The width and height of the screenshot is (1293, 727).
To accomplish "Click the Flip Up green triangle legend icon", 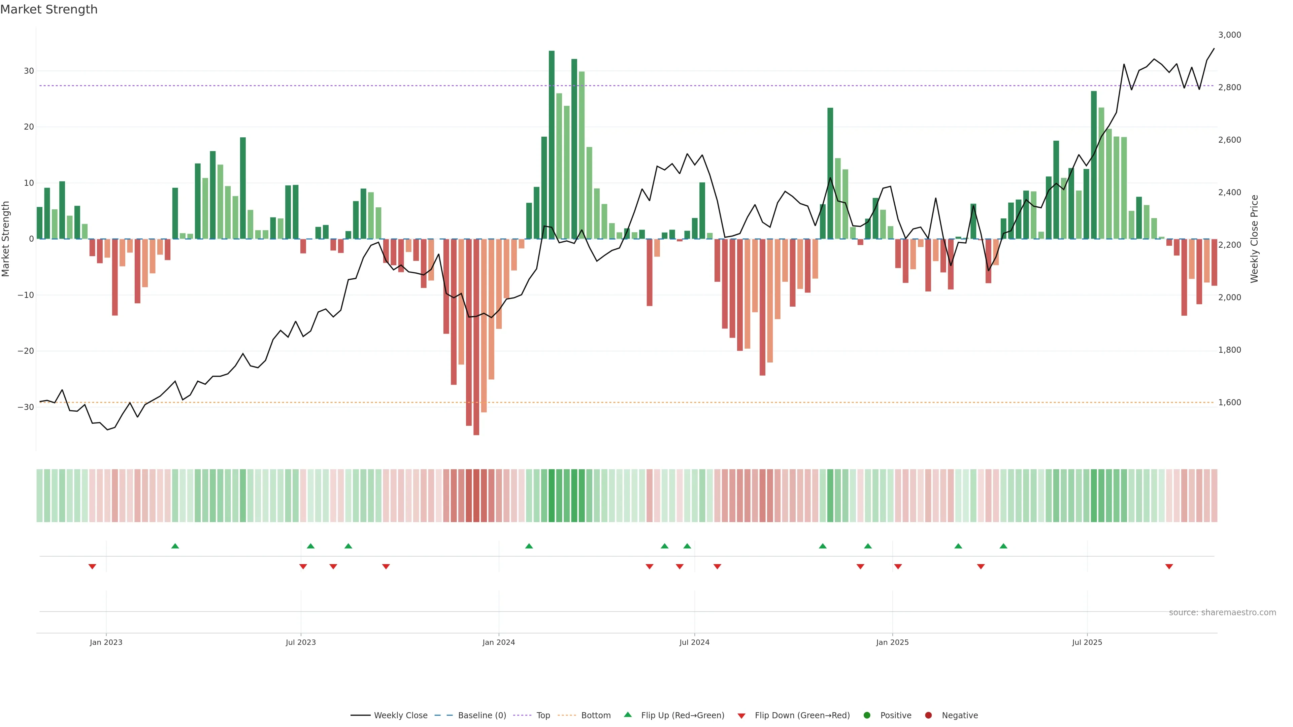I will click(627, 715).
